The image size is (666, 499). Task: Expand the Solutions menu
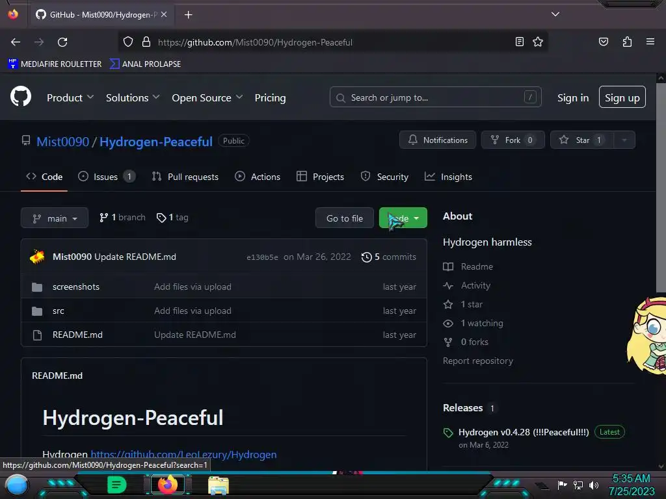pos(133,97)
